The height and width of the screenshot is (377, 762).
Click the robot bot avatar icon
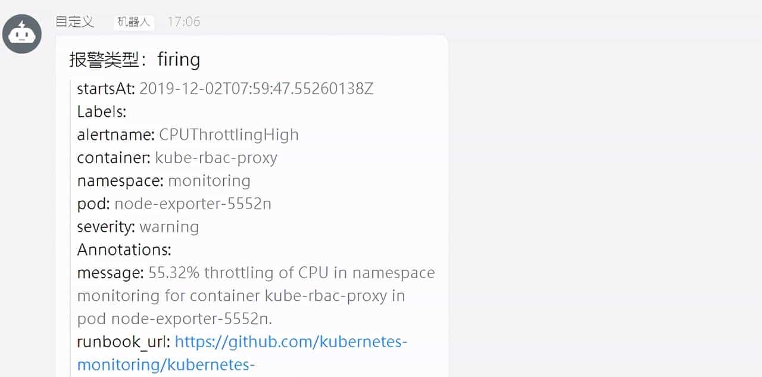pos(22,34)
